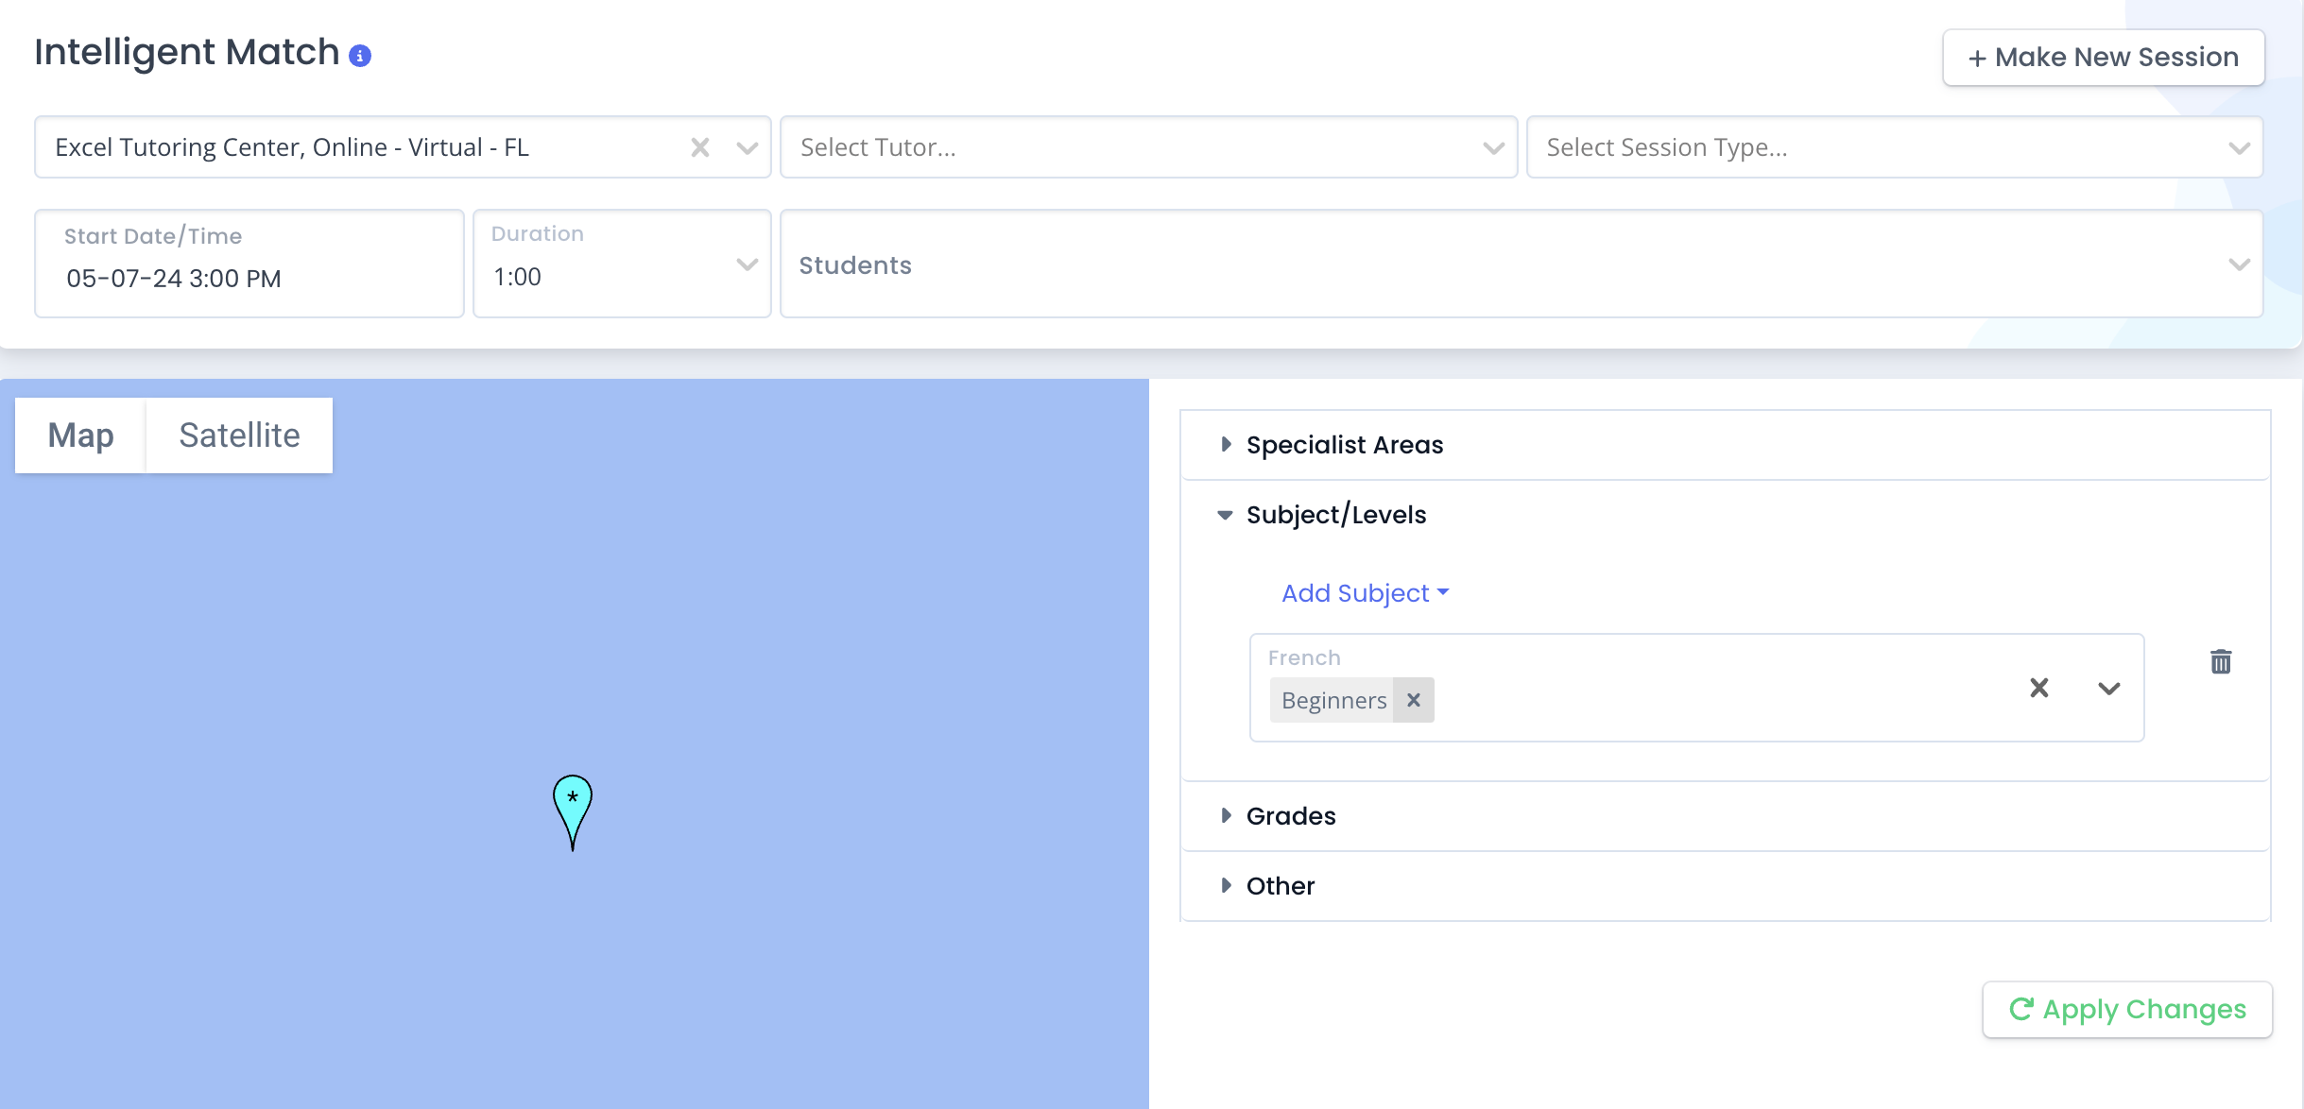Open the Select Session Type dropdown

[x=1895, y=147]
